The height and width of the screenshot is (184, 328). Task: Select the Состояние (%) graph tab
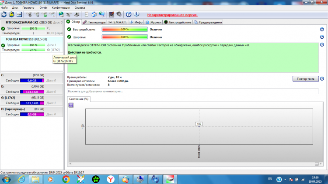tap(79, 99)
